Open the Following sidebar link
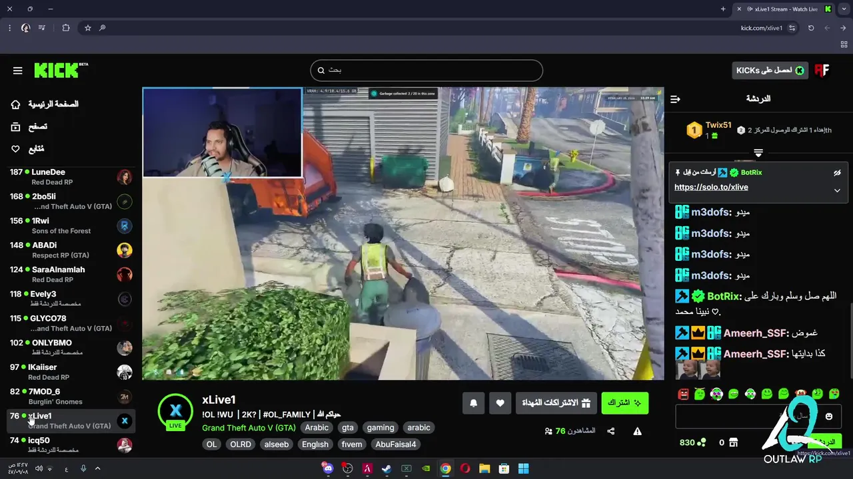This screenshot has width=853, height=479. pyautogui.click(x=28, y=149)
